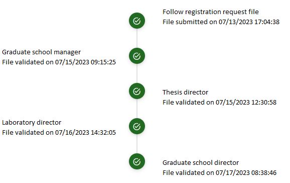Select 'File validated on 07/16/2023 14:32:05' text
The width and height of the screenshot is (290, 183).
coord(59,133)
